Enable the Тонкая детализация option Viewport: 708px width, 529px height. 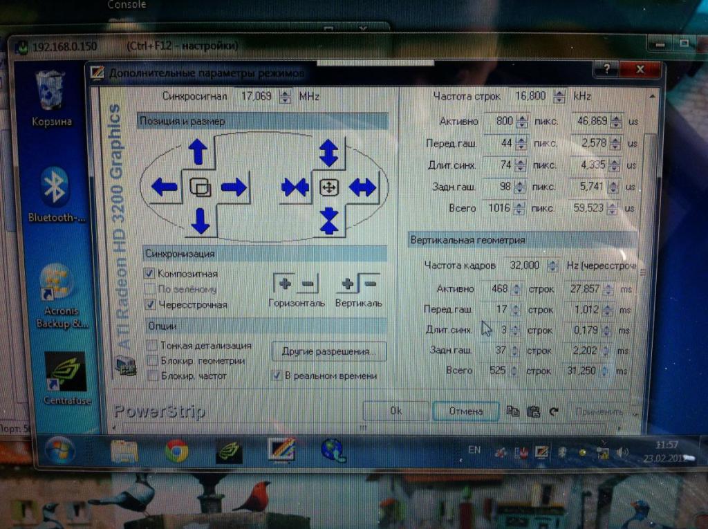click(152, 345)
